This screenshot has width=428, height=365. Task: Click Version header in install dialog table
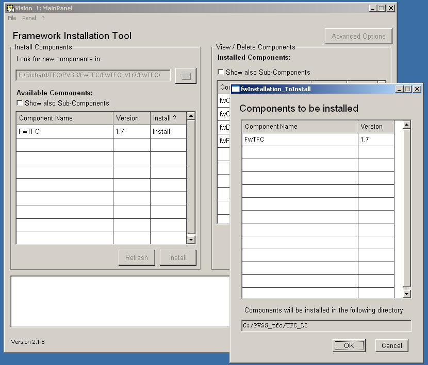tap(376, 127)
